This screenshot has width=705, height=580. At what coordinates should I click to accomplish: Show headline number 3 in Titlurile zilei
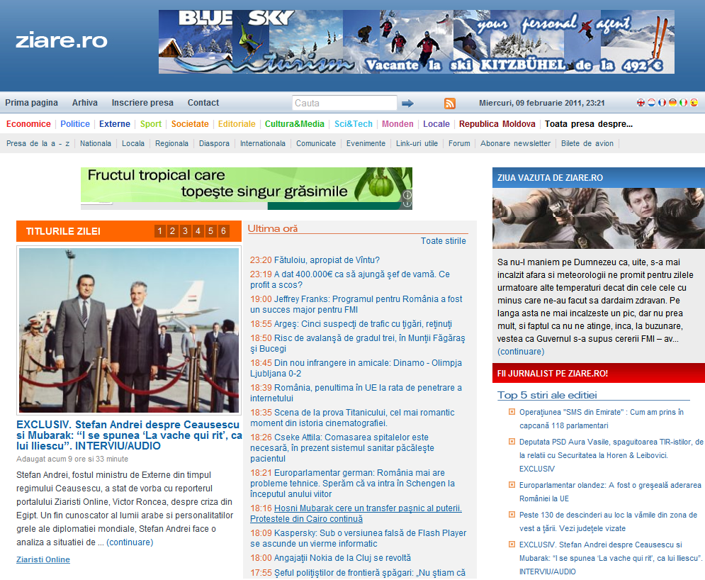185,231
